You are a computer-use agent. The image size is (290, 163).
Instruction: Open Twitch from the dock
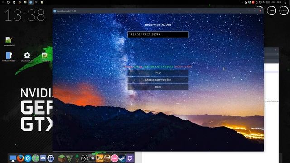(130, 158)
